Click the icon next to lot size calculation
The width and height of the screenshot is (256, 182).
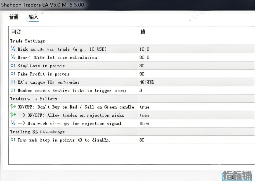coord(13,57)
